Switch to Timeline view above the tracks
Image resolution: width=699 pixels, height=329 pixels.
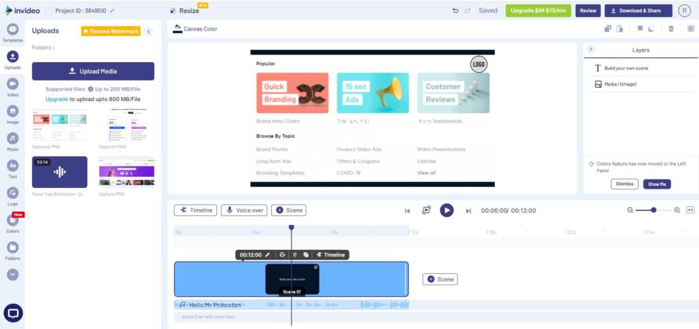(195, 210)
